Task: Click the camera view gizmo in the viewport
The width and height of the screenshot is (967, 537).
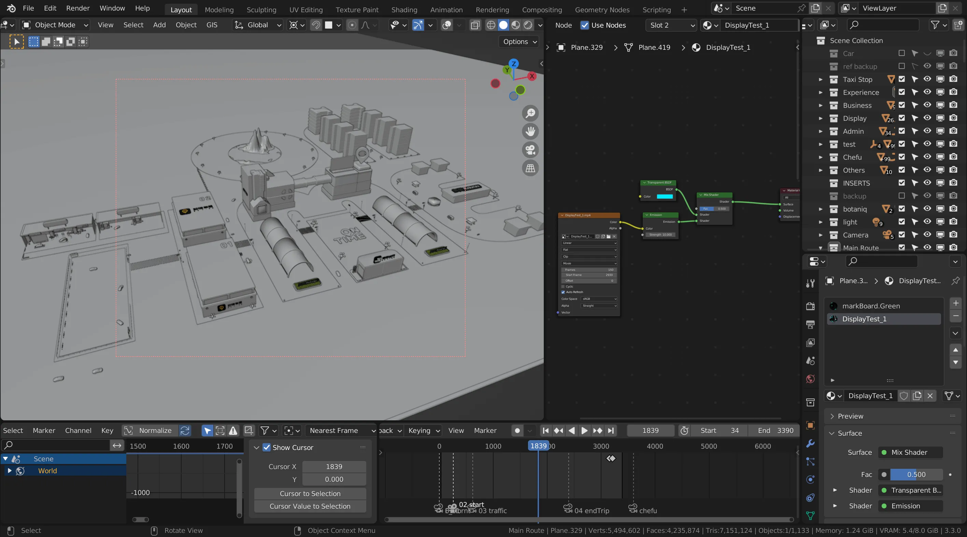Action: (x=530, y=150)
